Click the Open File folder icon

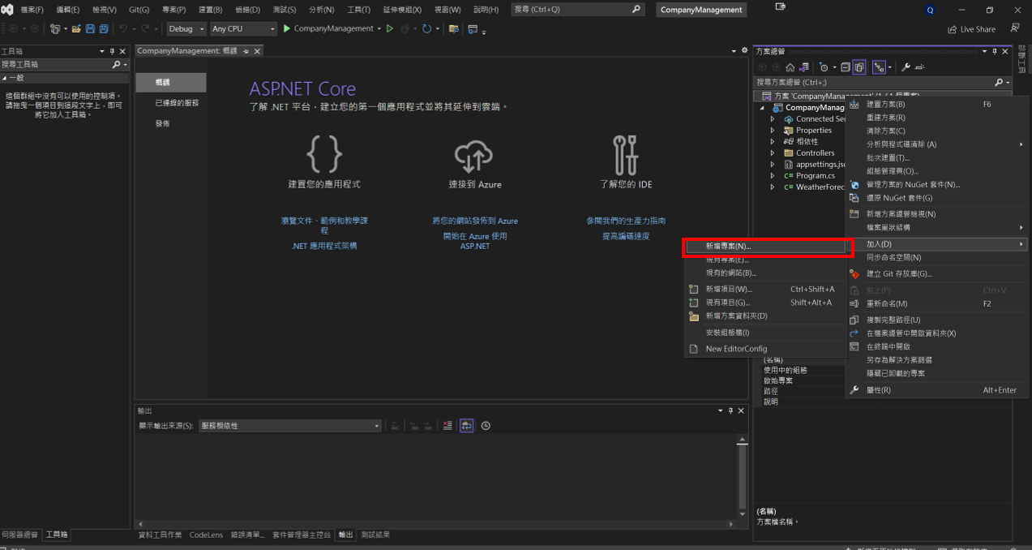pyautogui.click(x=76, y=28)
